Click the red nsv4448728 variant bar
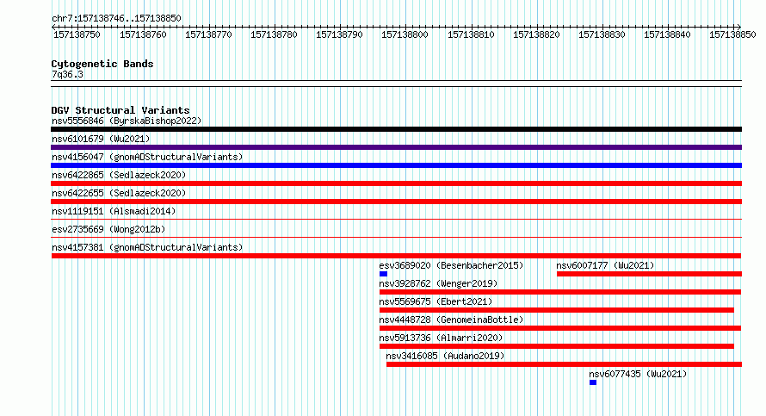 [x=560, y=328]
